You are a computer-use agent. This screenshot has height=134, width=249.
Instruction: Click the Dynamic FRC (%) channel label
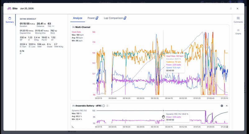tap(79, 111)
